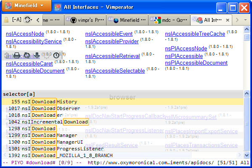This screenshot has height=168, width=252.
Task: Select completion 1301 nsIDownloadProgressListener
Action: click(123, 149)
